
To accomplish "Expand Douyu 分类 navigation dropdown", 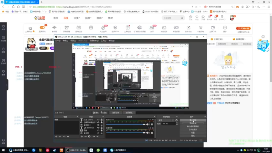I will 77,18.
